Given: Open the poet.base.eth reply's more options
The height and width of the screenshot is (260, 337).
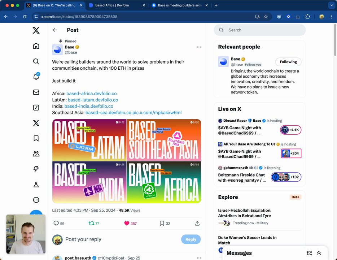Looking at the screenshot, I should coord(199,257).
